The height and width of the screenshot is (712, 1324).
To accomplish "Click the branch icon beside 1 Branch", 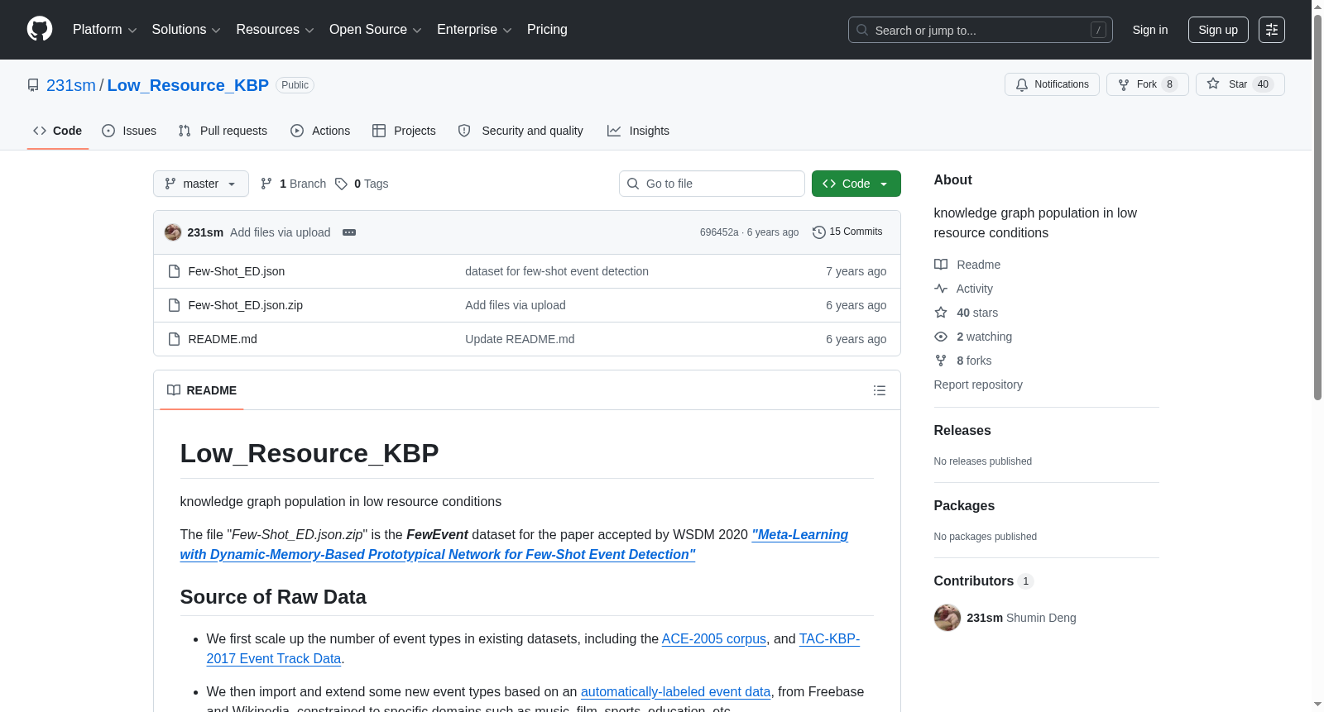I will pos(266,184).
